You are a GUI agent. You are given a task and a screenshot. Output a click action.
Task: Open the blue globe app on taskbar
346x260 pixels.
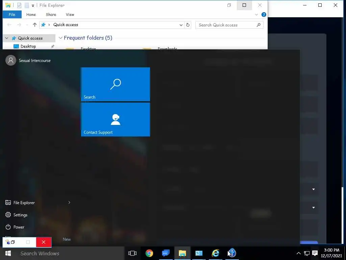(232, 253)
